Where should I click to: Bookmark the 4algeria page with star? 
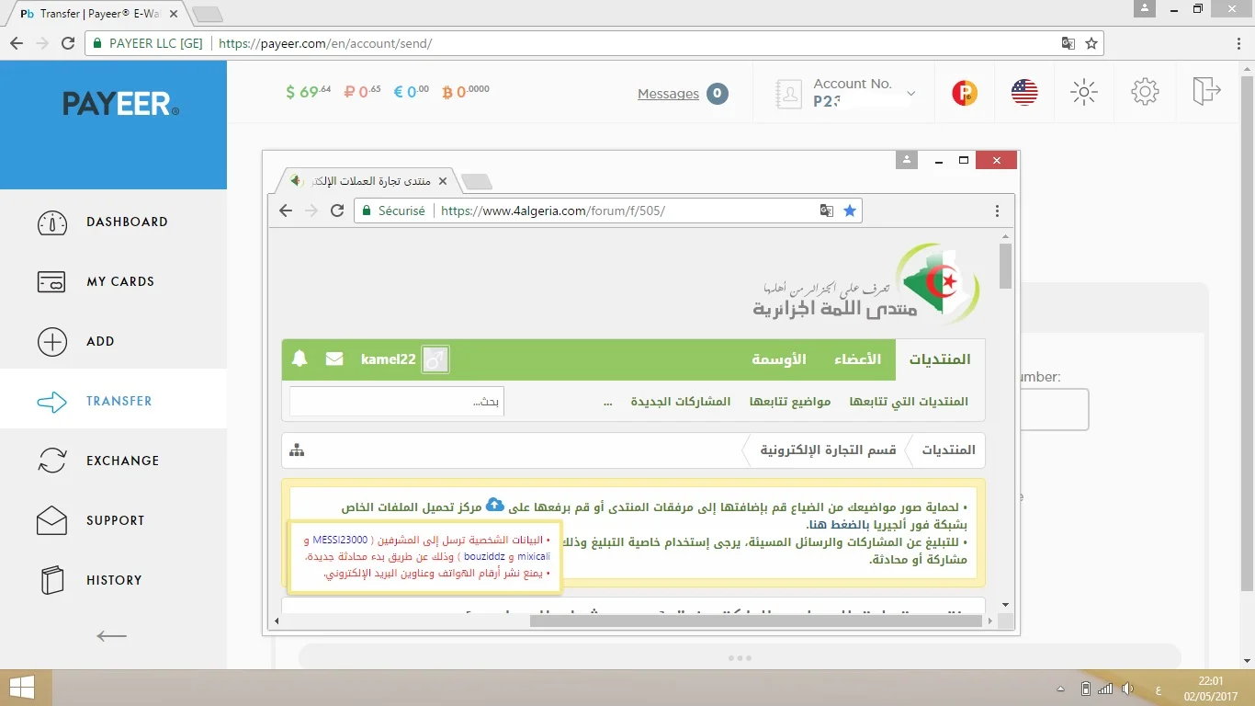coord(850,211)
